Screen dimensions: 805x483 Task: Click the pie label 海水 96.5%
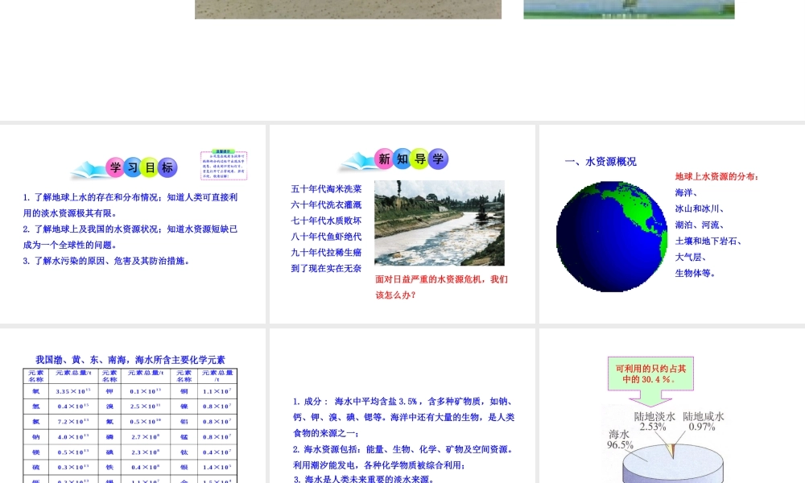coord(620,440)
